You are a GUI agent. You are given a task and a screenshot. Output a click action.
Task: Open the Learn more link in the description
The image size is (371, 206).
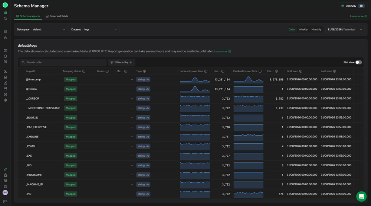[x=222, y=51]
